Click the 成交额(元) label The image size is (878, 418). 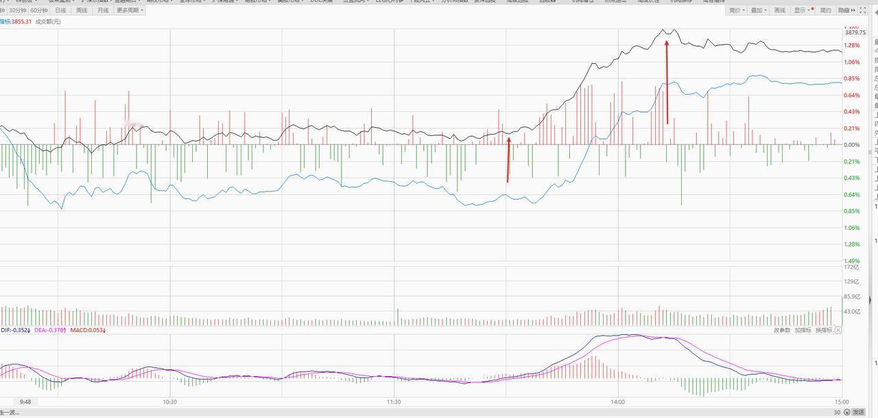(x=48, y=21)
